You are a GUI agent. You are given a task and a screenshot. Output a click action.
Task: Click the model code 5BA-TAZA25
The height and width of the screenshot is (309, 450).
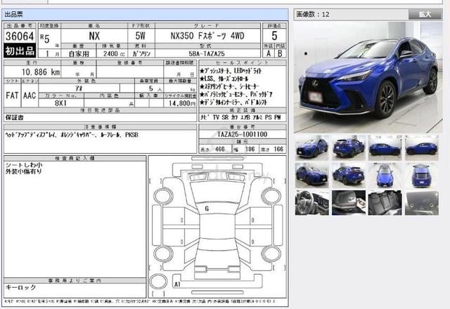(207, 53)
